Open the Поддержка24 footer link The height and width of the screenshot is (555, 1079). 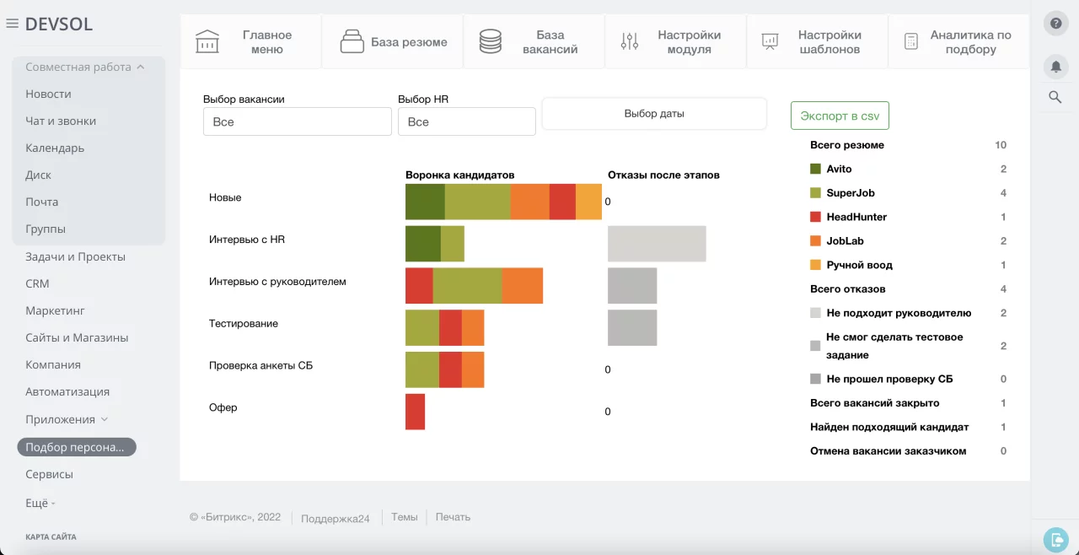336,518
